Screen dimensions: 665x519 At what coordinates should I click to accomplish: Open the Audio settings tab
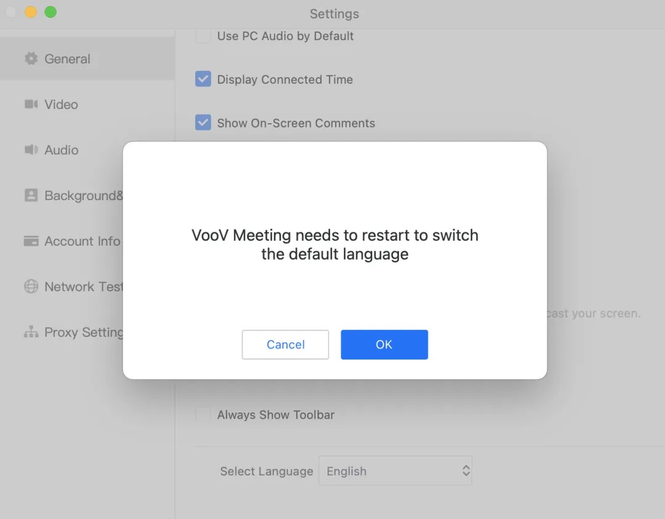coord(87,150)
